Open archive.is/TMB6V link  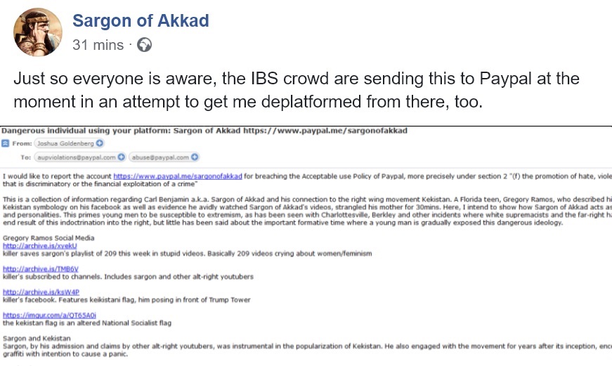click(x=41, y=269)
